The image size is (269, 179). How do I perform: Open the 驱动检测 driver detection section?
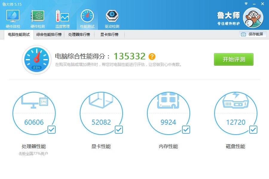112,19
